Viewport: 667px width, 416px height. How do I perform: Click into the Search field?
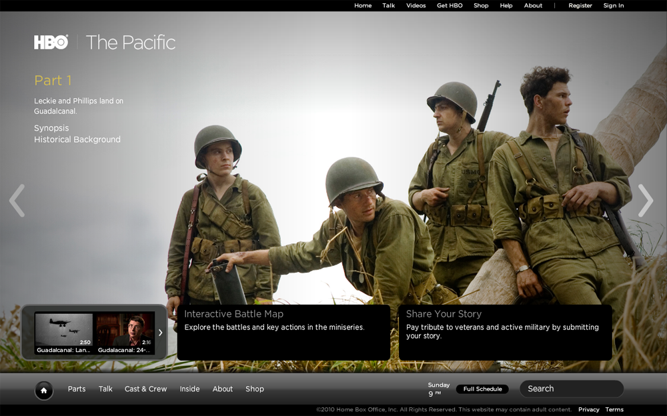click(572, 389)
